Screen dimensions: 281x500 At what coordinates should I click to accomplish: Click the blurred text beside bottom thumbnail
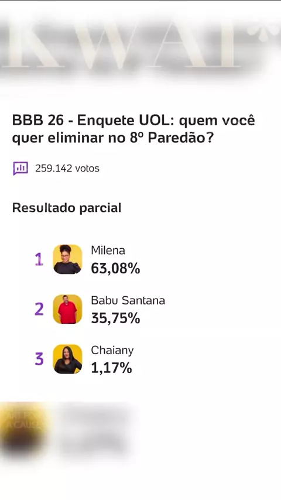(x=94, y=429)
